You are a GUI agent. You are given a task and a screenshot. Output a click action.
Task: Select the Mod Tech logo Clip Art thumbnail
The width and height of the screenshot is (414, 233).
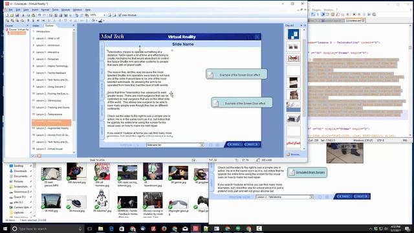click(293, 143)
